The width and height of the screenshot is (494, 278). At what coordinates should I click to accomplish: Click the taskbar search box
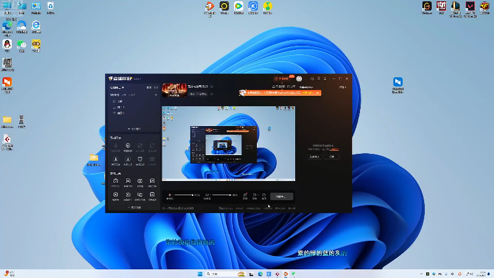pyautogui.click(x=225, y=274)
